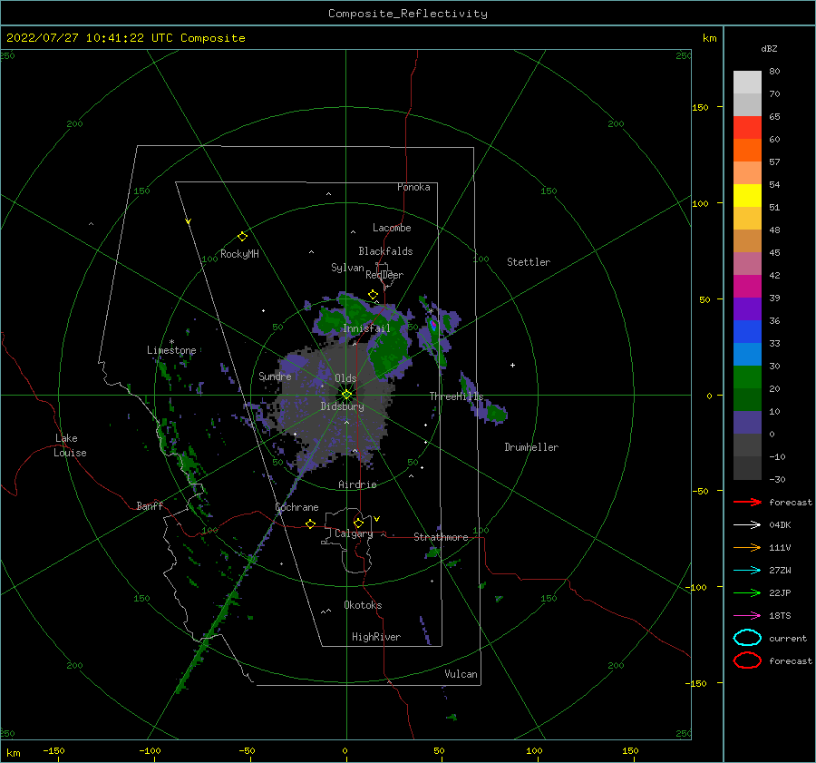Click the Stettler city label
The height and width of the screenshot is (763, 816).
tap(529, 262)
